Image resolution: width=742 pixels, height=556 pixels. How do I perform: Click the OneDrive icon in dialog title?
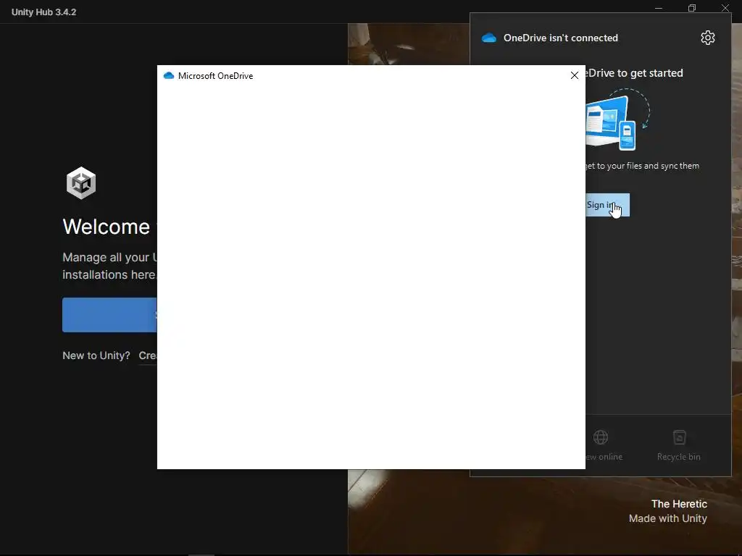point(168,75)
